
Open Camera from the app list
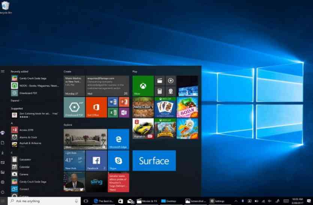pos(35,174)
